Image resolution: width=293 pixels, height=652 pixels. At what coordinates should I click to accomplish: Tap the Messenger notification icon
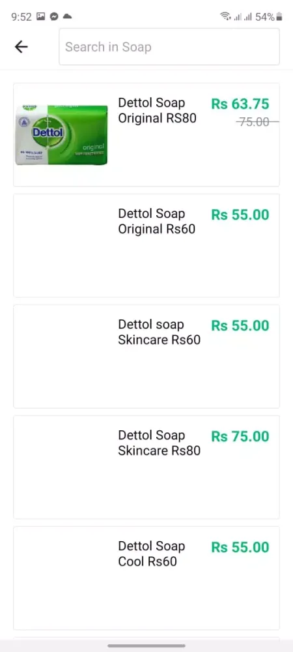(x=54, y=17)
